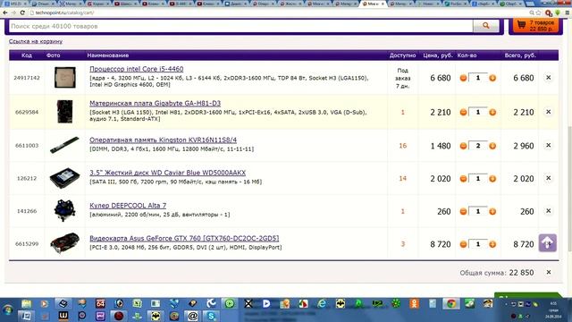Viewport: 572px width, 322px height.
Task: Remove Gigabyte GA-H81-D3 from cart
Action: 548,112
